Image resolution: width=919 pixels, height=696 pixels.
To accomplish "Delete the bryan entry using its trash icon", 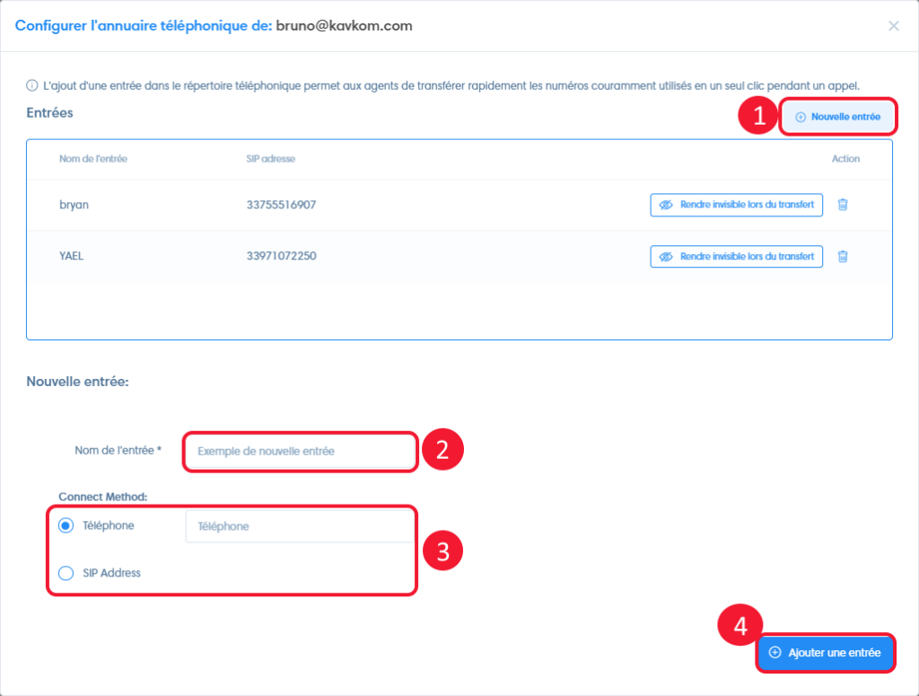I will coord(842,205).
